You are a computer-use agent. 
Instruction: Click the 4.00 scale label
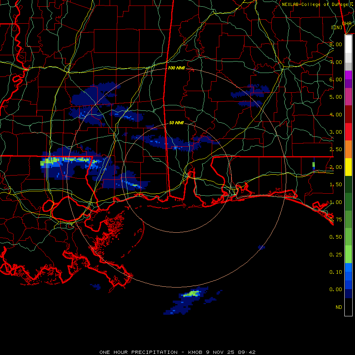[336, 114]
